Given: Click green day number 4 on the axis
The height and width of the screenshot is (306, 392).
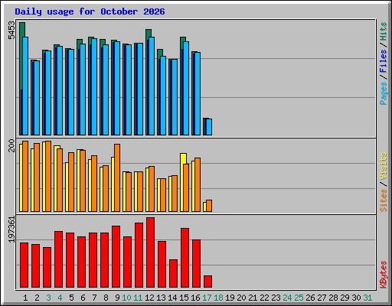Looking at the screenshot, I should pos(60,298).
